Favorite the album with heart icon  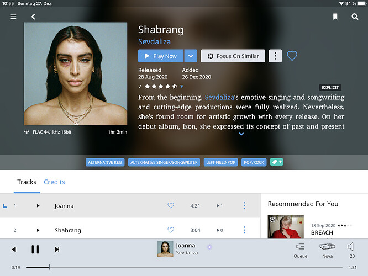(292, 56)
